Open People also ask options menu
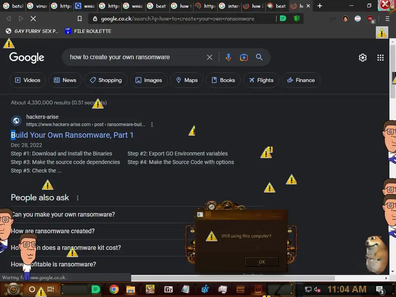Screen dimensions: 396x297 pos(77,198)
